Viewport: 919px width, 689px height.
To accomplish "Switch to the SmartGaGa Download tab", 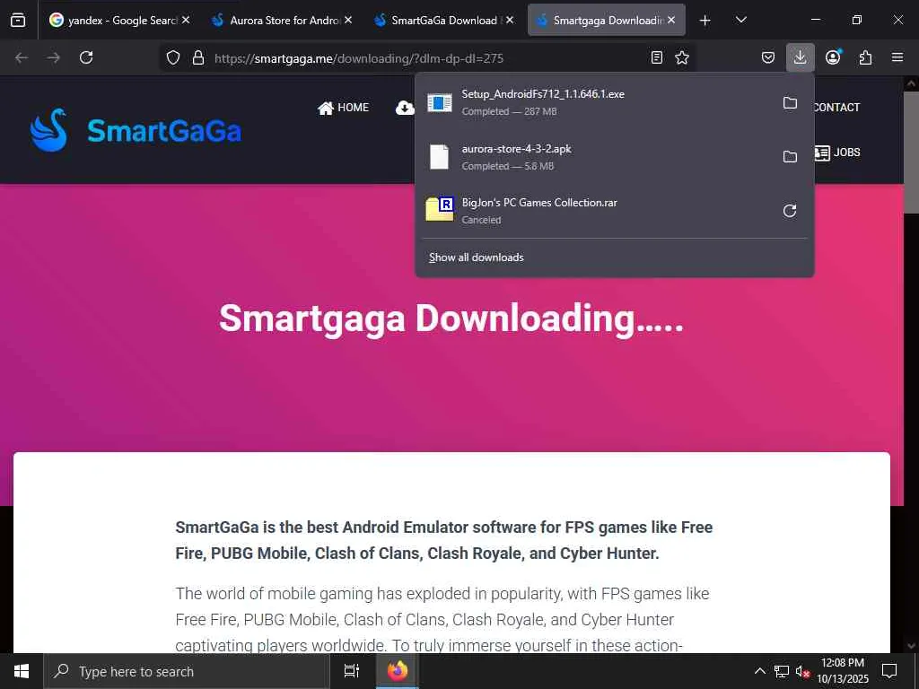I will pyautogui.click(x=443, y=20).
